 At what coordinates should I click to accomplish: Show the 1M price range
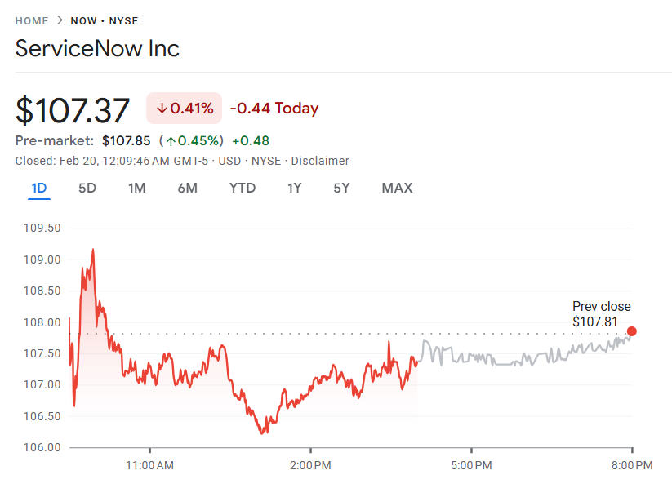tap(136, 189)
